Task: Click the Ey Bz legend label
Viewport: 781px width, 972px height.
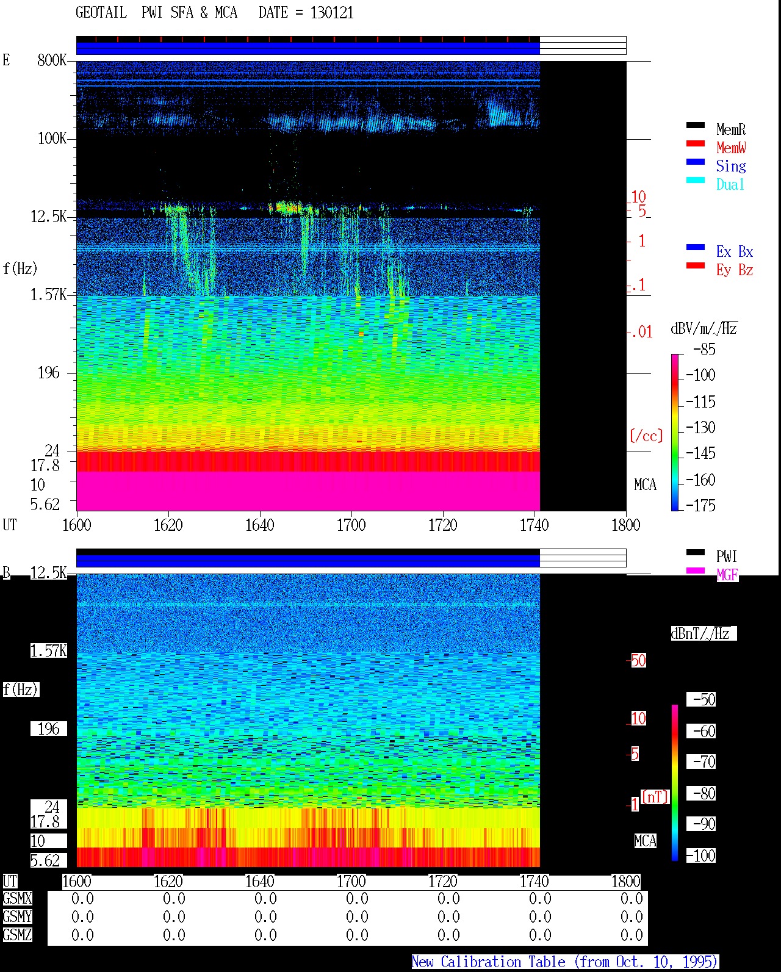Action: (x=735, y=270)
